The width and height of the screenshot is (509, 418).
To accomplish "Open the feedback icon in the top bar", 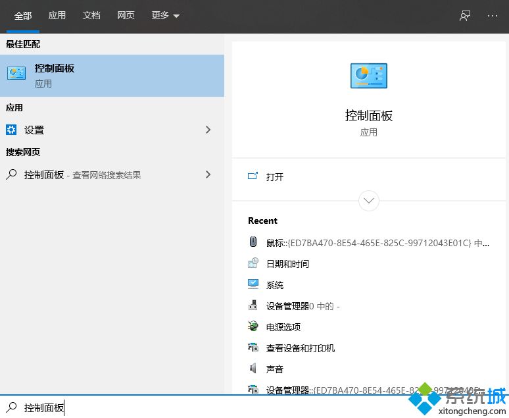I will [465, 16].
